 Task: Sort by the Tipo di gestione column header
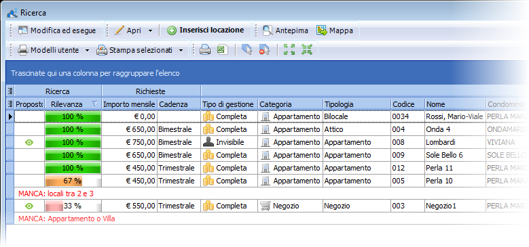click(x=229, y=104)
